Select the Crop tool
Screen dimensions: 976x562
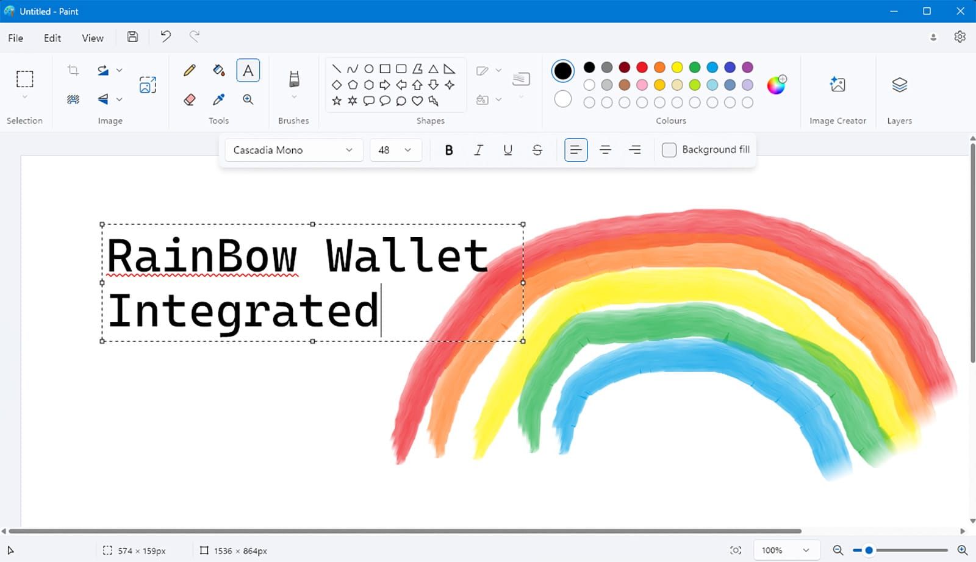pyautogui.click(x=72, y=70)
